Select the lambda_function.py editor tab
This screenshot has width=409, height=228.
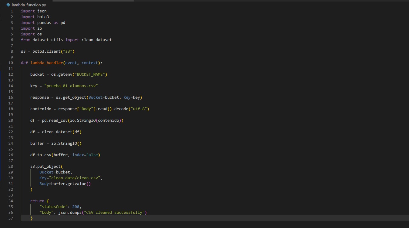(28, 5)
